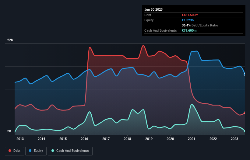Click the €79.600m cash value
This screenshot has height=160, width=250.
pos(189,30)
